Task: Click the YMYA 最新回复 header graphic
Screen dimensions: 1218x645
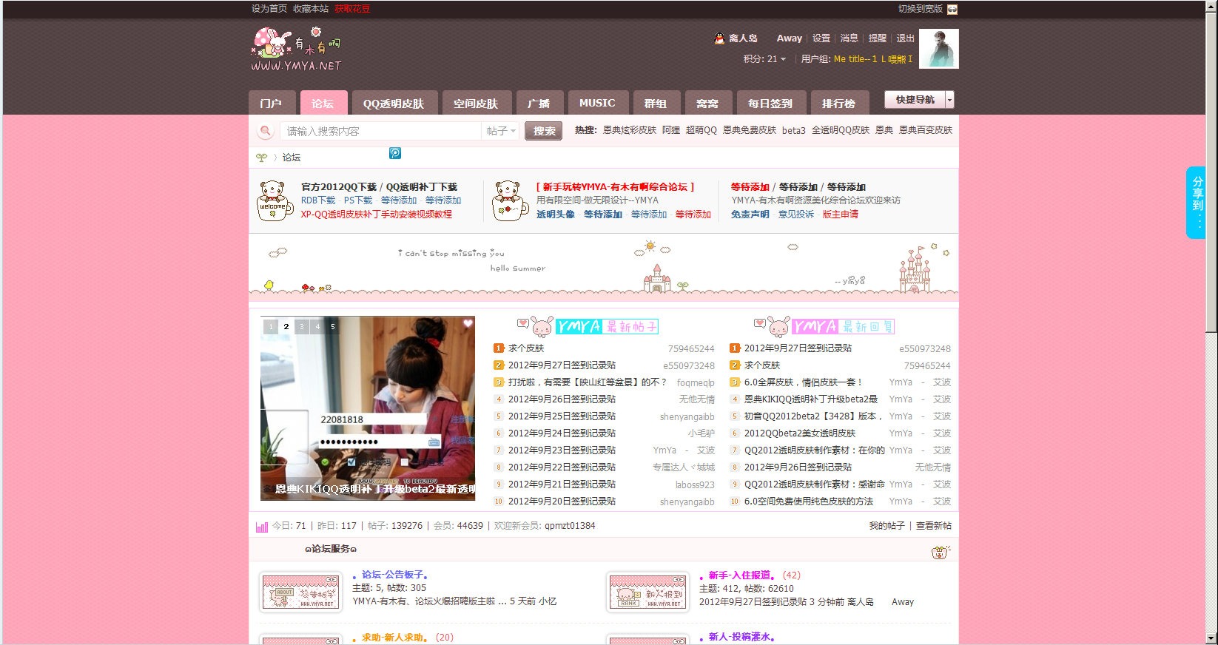Action: pyautogui.click(x=824, y=326)
